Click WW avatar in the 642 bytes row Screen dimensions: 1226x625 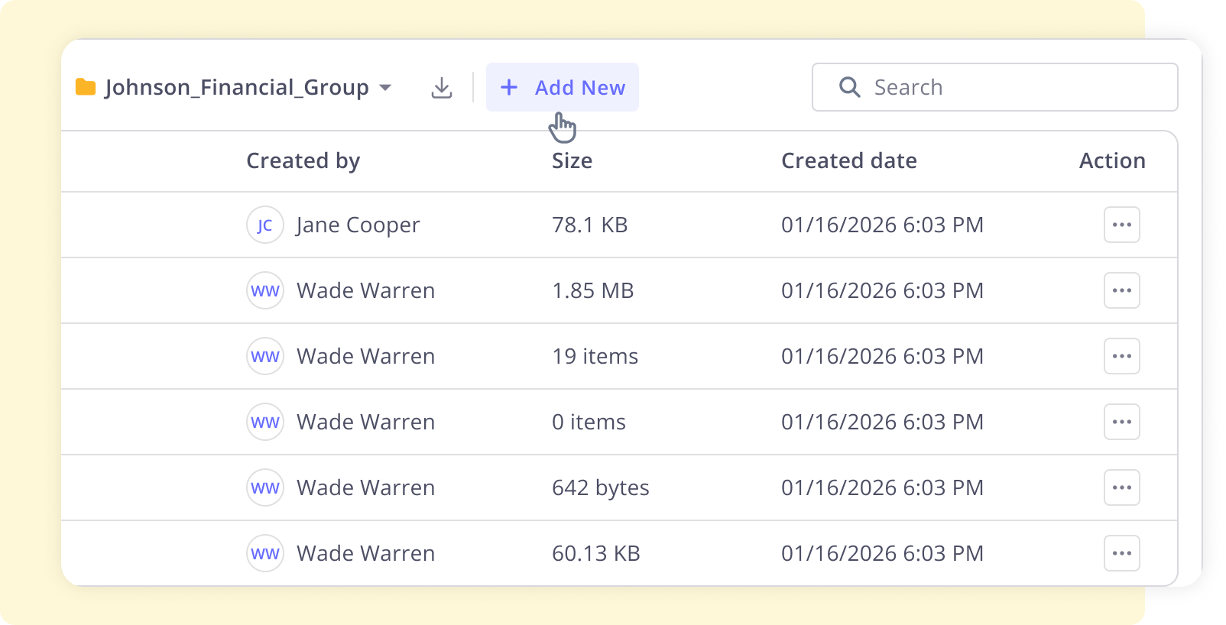(x=265, y=487)
